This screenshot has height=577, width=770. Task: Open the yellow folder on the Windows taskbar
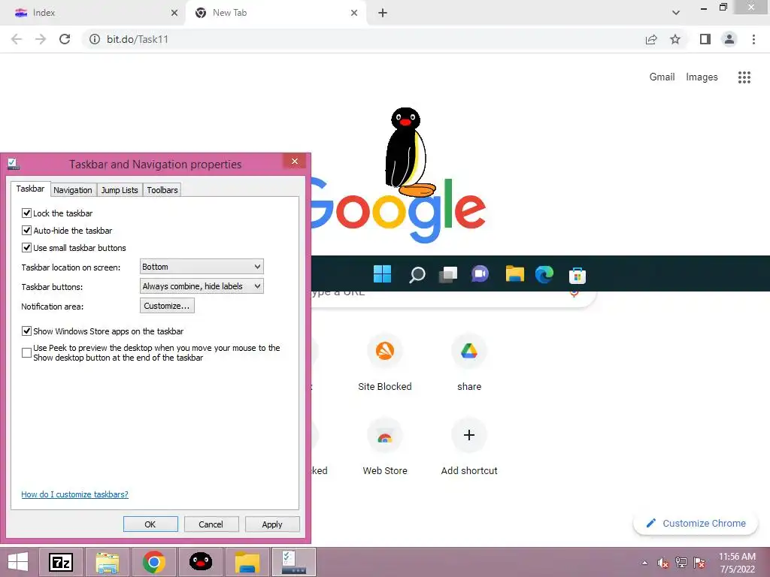(x=247, y=562)
